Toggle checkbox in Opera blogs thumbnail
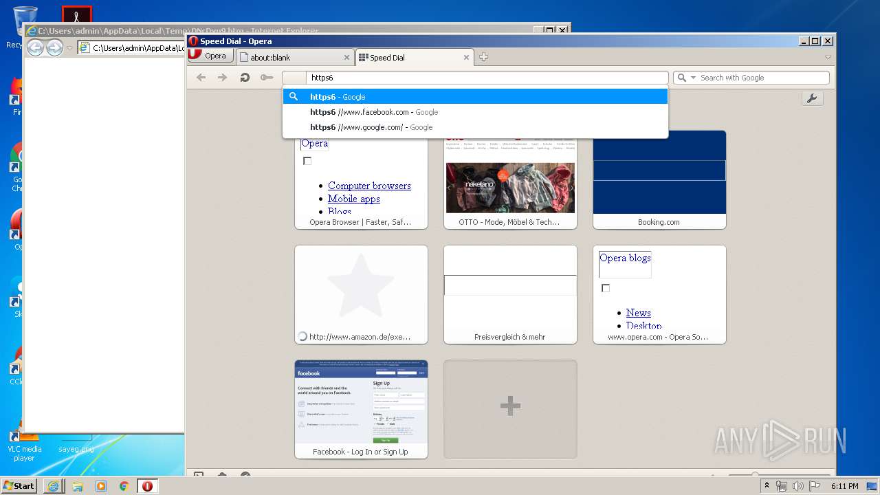 (x=606, y=288)
